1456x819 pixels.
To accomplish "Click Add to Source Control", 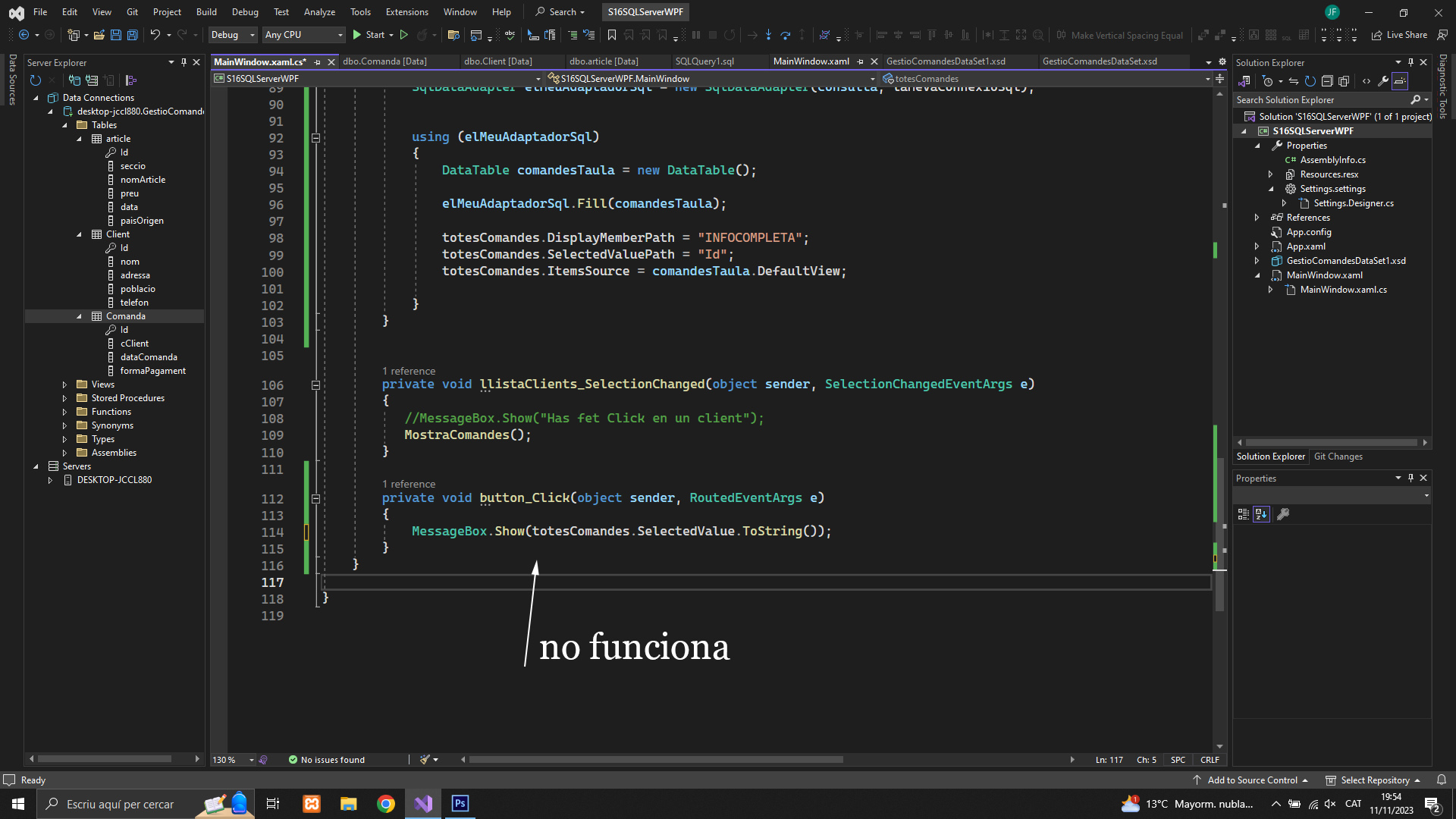I will click(x=1252, y=780).
